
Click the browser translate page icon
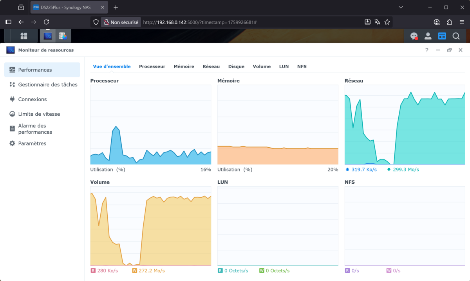(377, 22)
